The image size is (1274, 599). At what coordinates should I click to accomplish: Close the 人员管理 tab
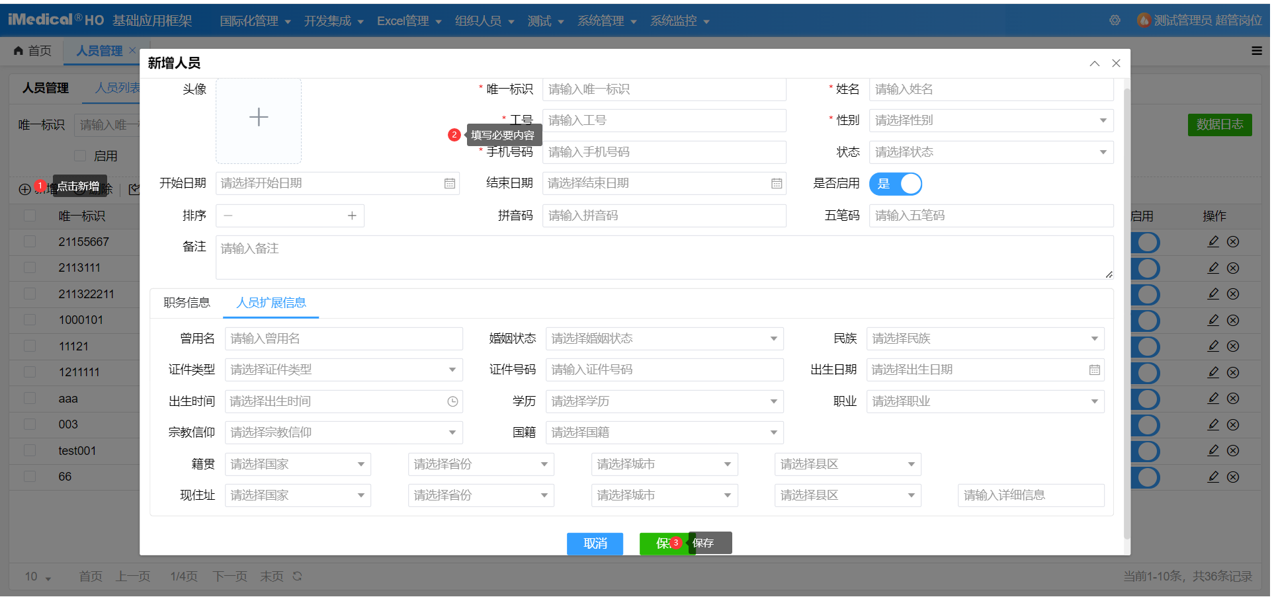(132, 50)
